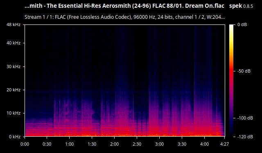
Task: Click the '4:27' end time label
Action: click(x=224, y=144)
